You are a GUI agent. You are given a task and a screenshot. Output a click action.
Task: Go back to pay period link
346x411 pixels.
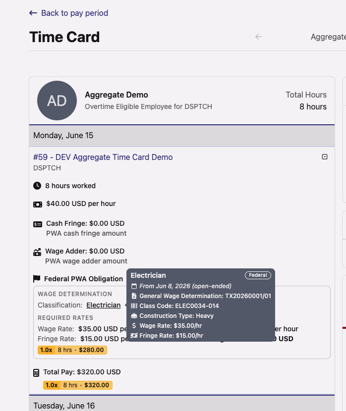click(x=68, y=13)
